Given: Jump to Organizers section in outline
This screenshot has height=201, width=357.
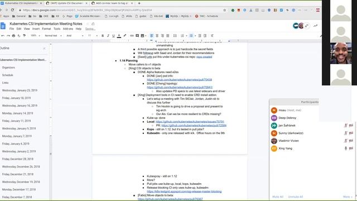Looking at the screenshot, I should click(x=8, y=68).
